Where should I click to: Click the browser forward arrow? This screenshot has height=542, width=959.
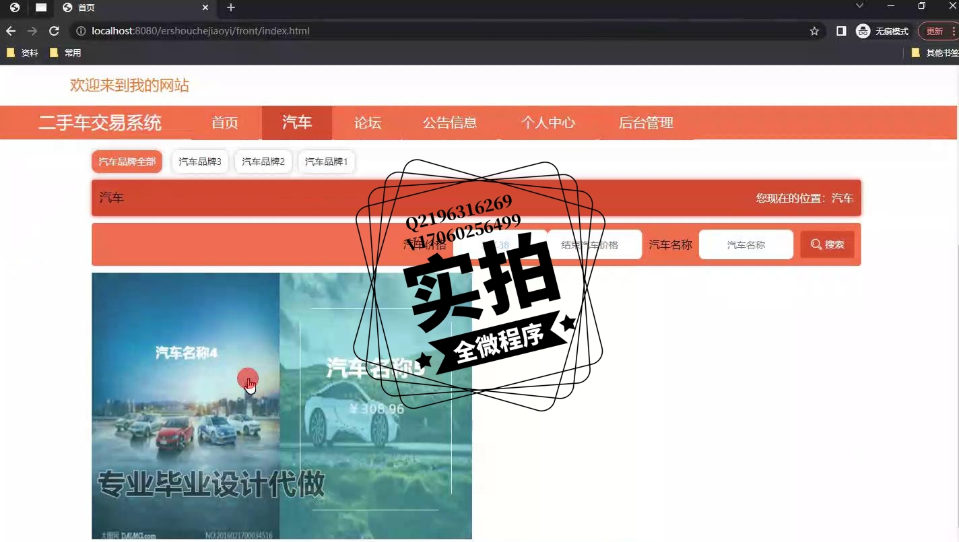pyautogui.click(x=32, y=31)
